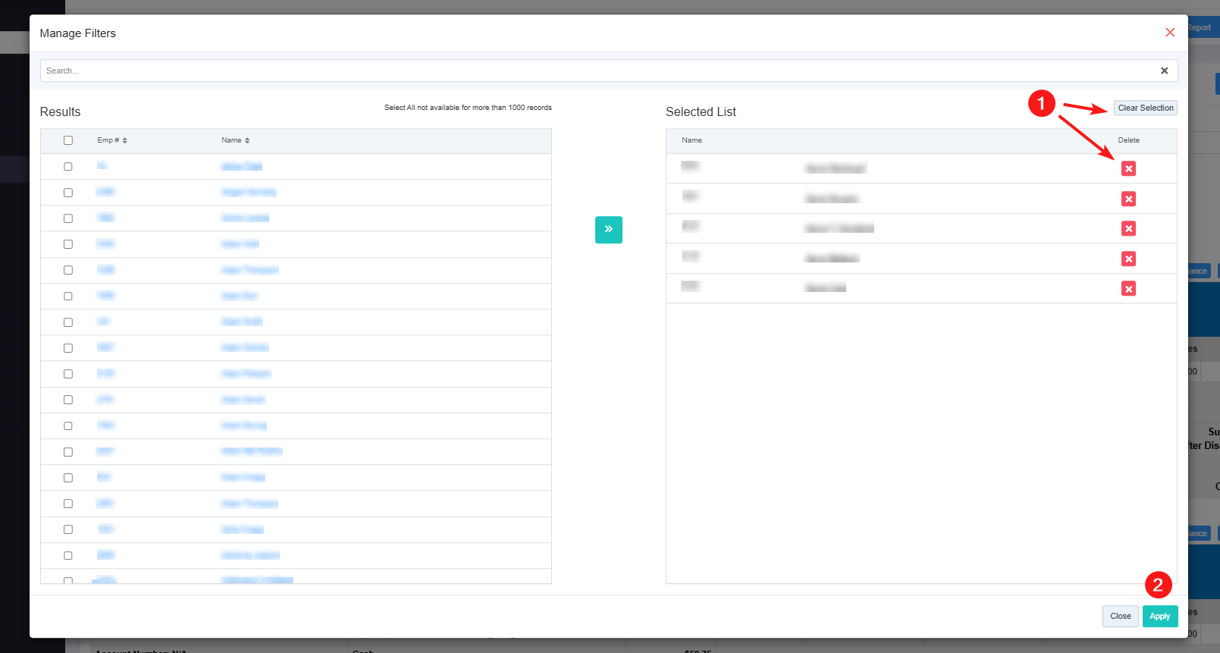Apply the selected filters
1220x653 pixels.
(1159, 616)
